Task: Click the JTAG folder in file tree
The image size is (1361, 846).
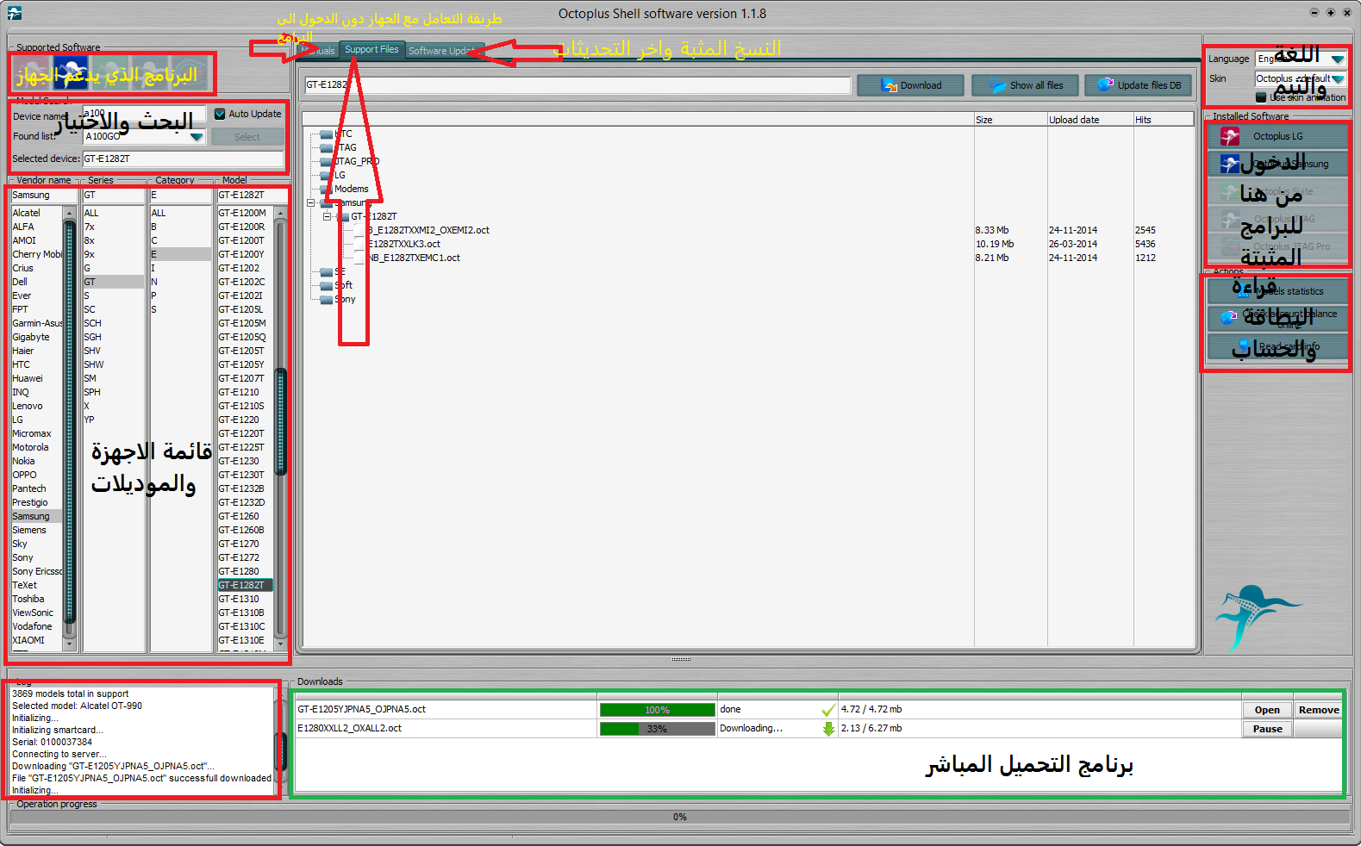Action: [x=338, y=147]
